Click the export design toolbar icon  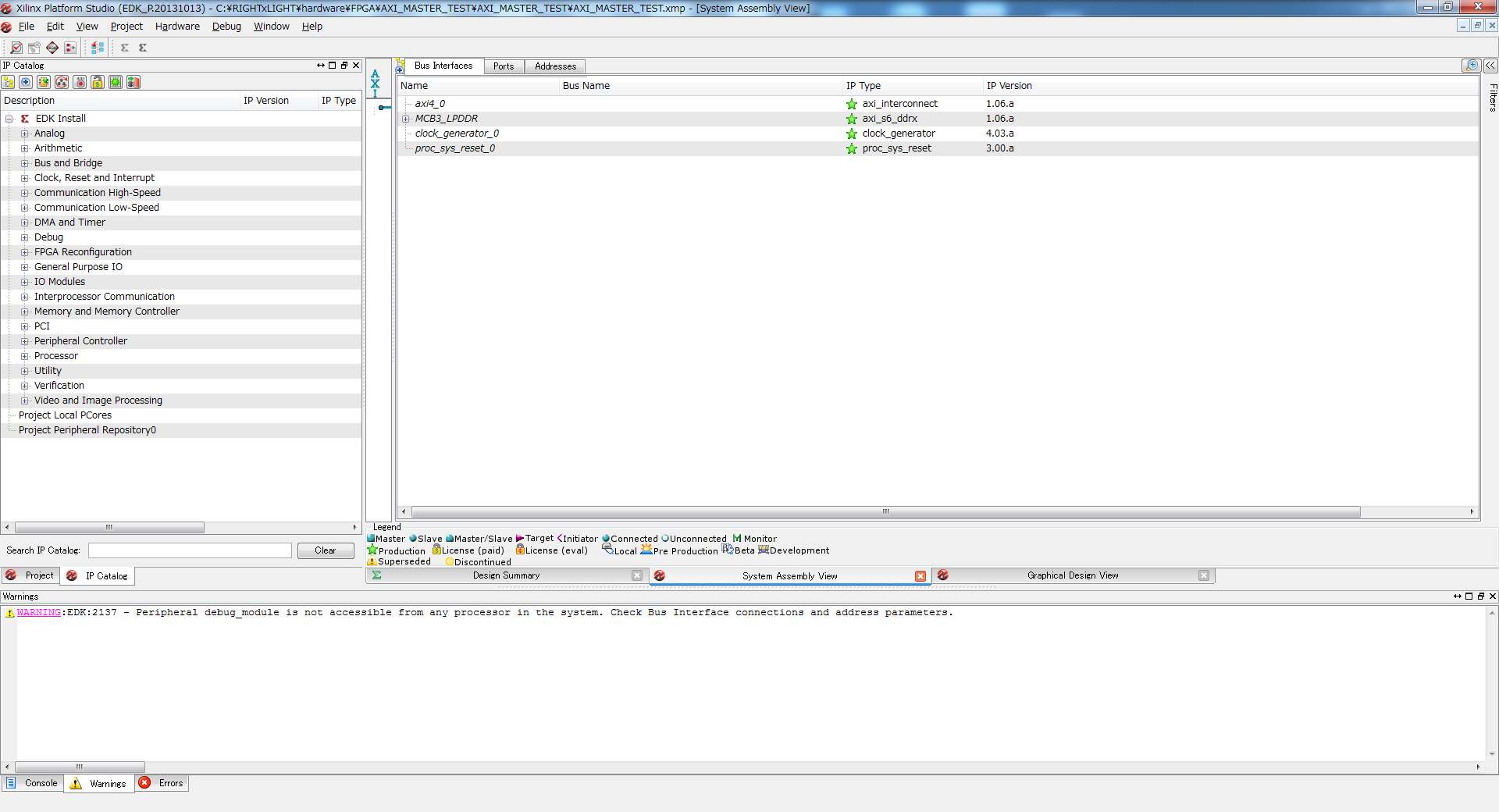pyautogui.click(x=70, y=48)
